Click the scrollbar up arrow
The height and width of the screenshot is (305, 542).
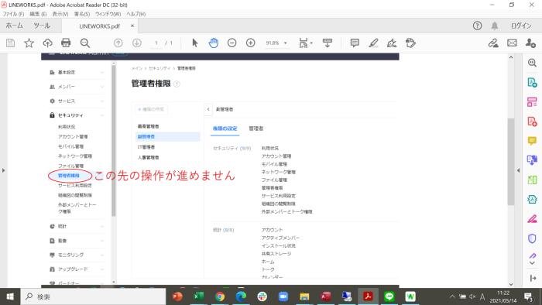pos(511,57)
